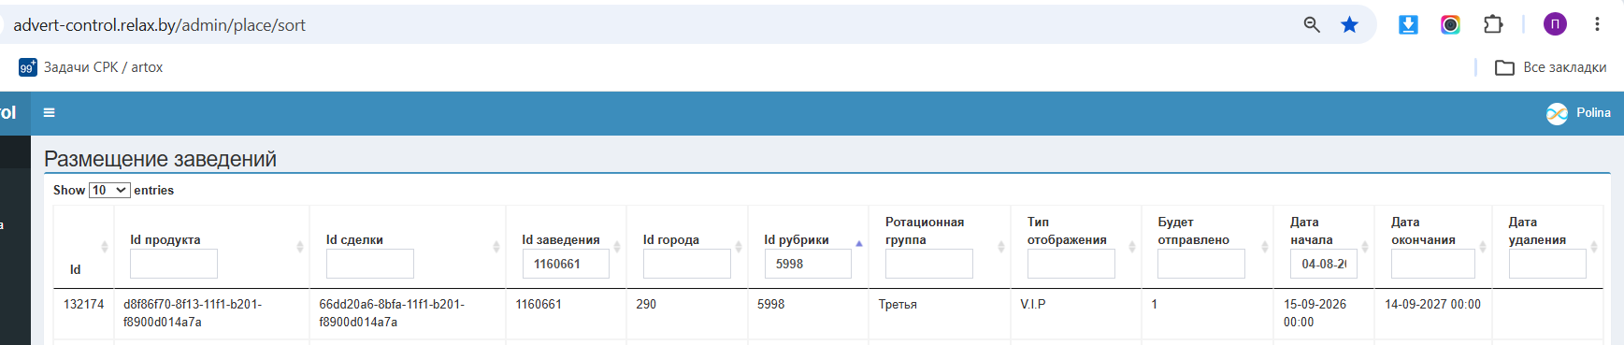The width and height of the screenshot is (1624, 345).
Task: Click the Дата начала filter field
Action: tap(1324, 264)
